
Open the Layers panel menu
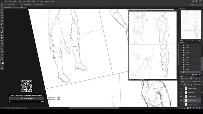pyautogui.click(x=202, y=76)
